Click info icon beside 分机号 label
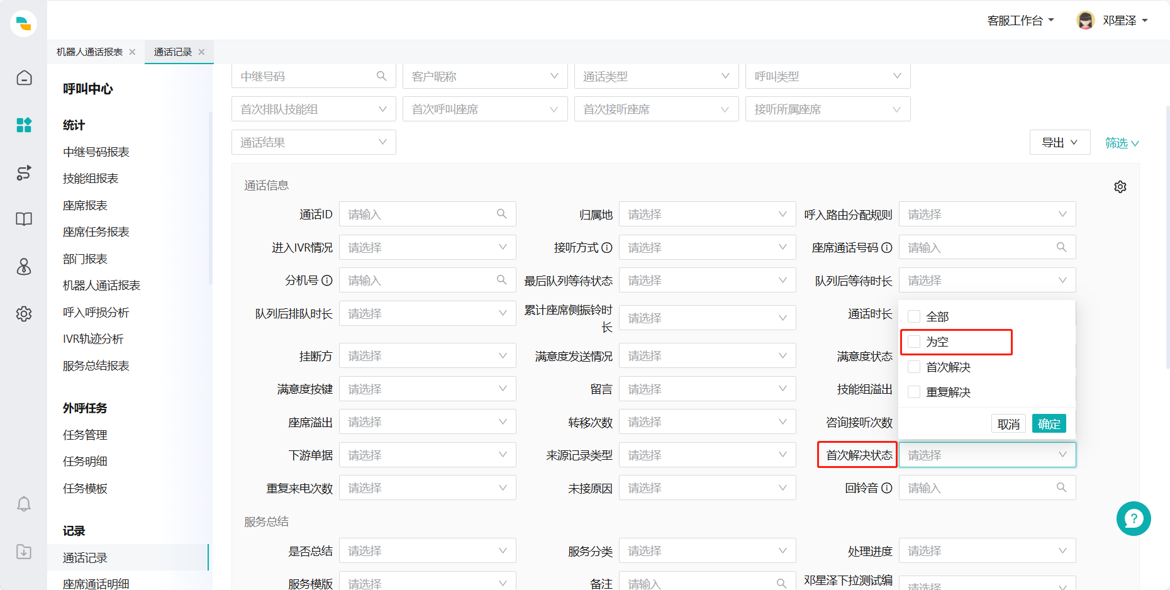This screenshot has height=590, width=1170. tap(326, 281)
